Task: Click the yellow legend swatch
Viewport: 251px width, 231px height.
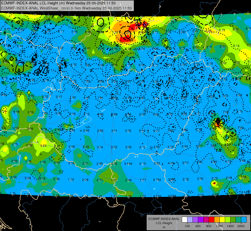Action: [222, 220]
